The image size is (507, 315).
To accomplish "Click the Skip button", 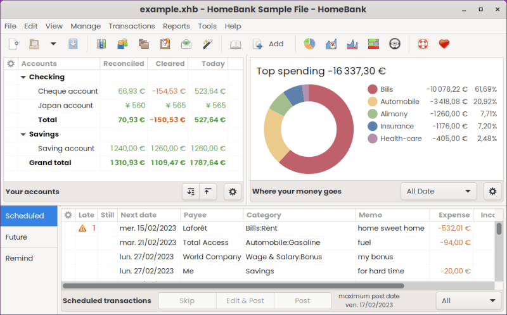I will pyautogui.click(x=187, y=301).
